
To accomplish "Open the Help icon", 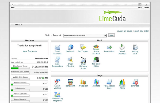I will pos(140,6).
